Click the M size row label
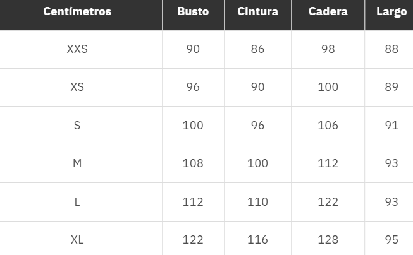Image resolution: width=413 pixels, height=255 pixels. click(77, 163)
